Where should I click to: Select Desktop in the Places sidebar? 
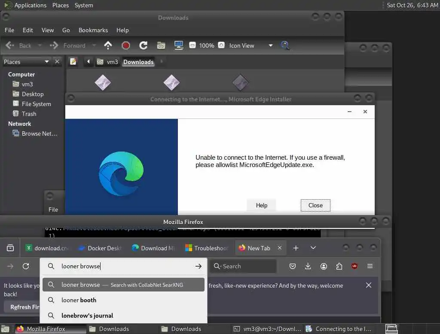[28, 94]
